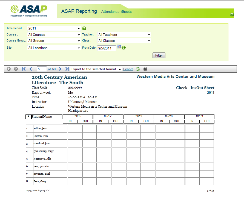Expand the Course dropdown
Image resolution: width=244 pixels, height=197 pixels.
pos(54,35)
